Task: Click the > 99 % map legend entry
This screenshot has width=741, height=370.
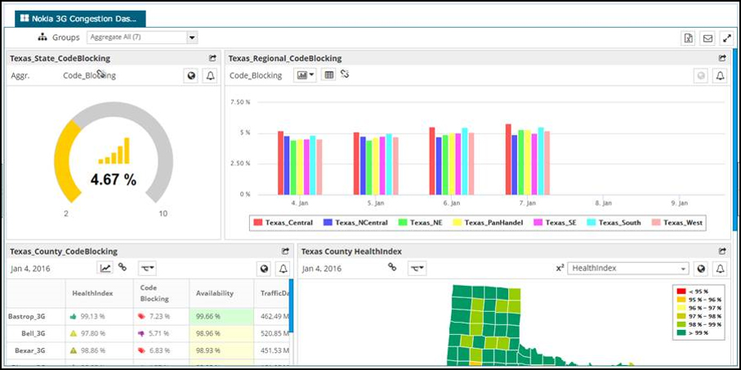Action: (x=694, y=332)
